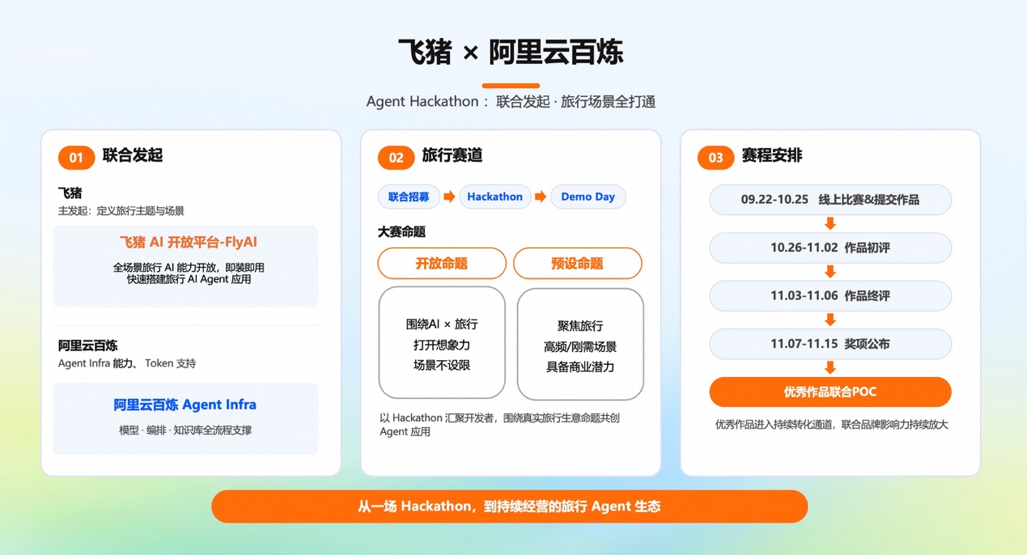The width and height of the screenshot is (1027, 555).
Task: Select the Hackathon stage pill
Action: [494, 197]
